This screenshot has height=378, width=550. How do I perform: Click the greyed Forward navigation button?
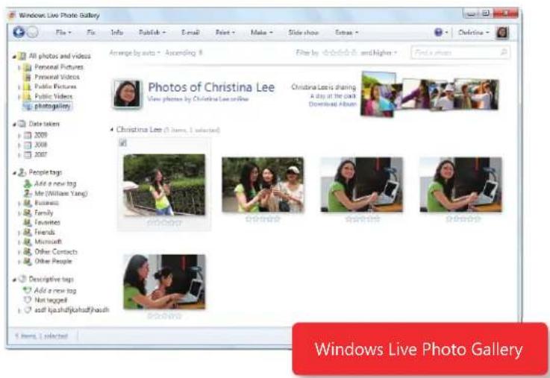pos(32,32)
